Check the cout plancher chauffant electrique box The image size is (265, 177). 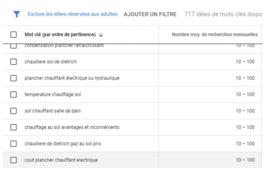click(14, 160)
